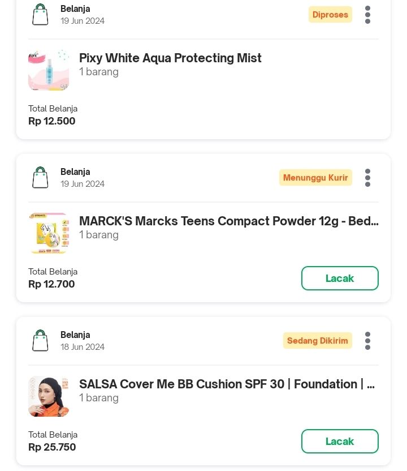Click shopping bag icon on Pixy order
The width and height of the screenshot is (407, 471).
pyautogui.click(x=40, y=15)
